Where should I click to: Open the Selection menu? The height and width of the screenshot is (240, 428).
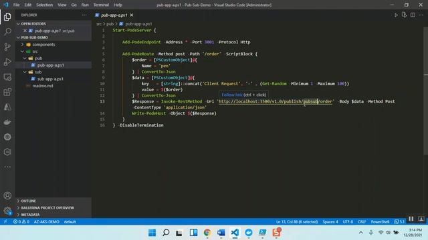[x=45, y=5]
